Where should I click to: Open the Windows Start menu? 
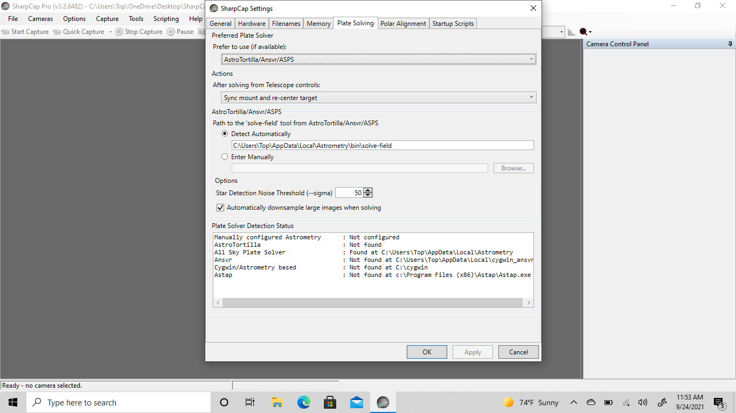[13, 402]
